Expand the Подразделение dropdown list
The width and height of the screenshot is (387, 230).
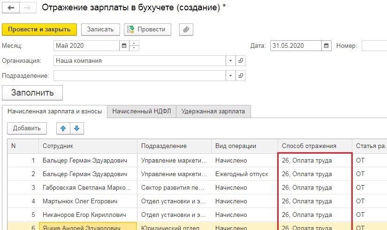pos(230,75)
